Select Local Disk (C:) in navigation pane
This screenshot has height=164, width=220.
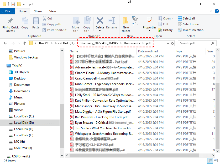(24, 116)
